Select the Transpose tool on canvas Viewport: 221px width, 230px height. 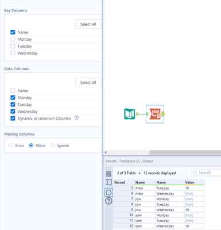155,114
